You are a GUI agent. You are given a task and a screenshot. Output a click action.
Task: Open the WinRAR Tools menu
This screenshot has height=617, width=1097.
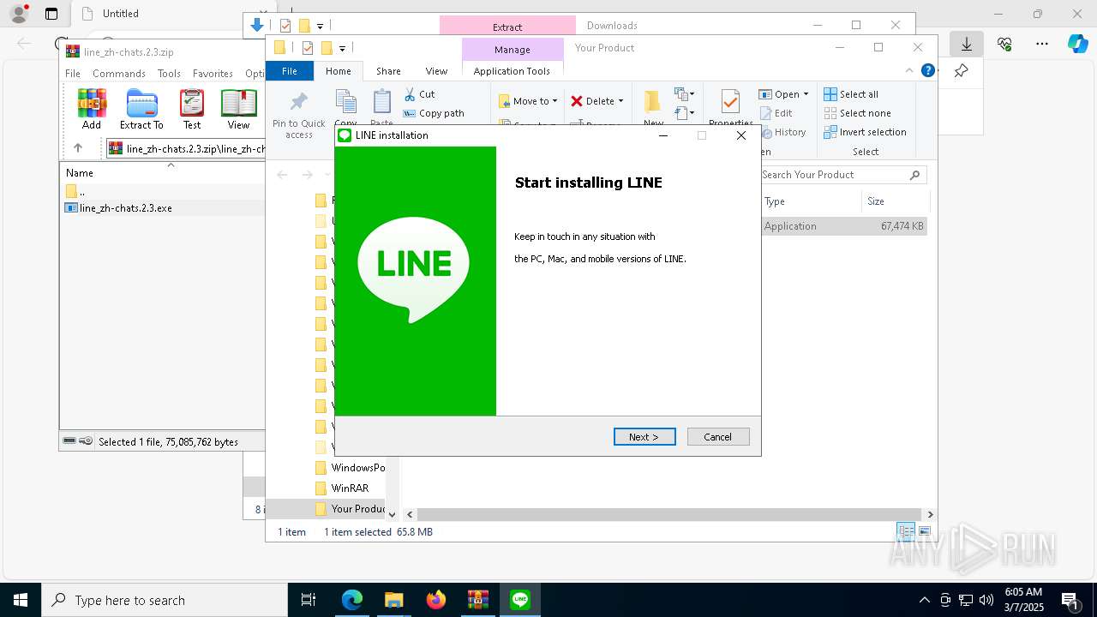(169, 74)
